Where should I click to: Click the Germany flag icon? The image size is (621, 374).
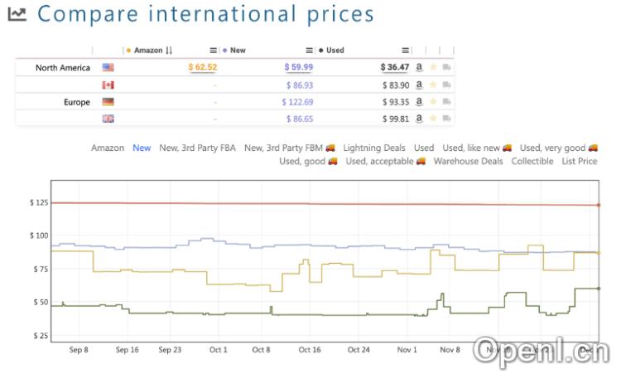tap(108, 102)
